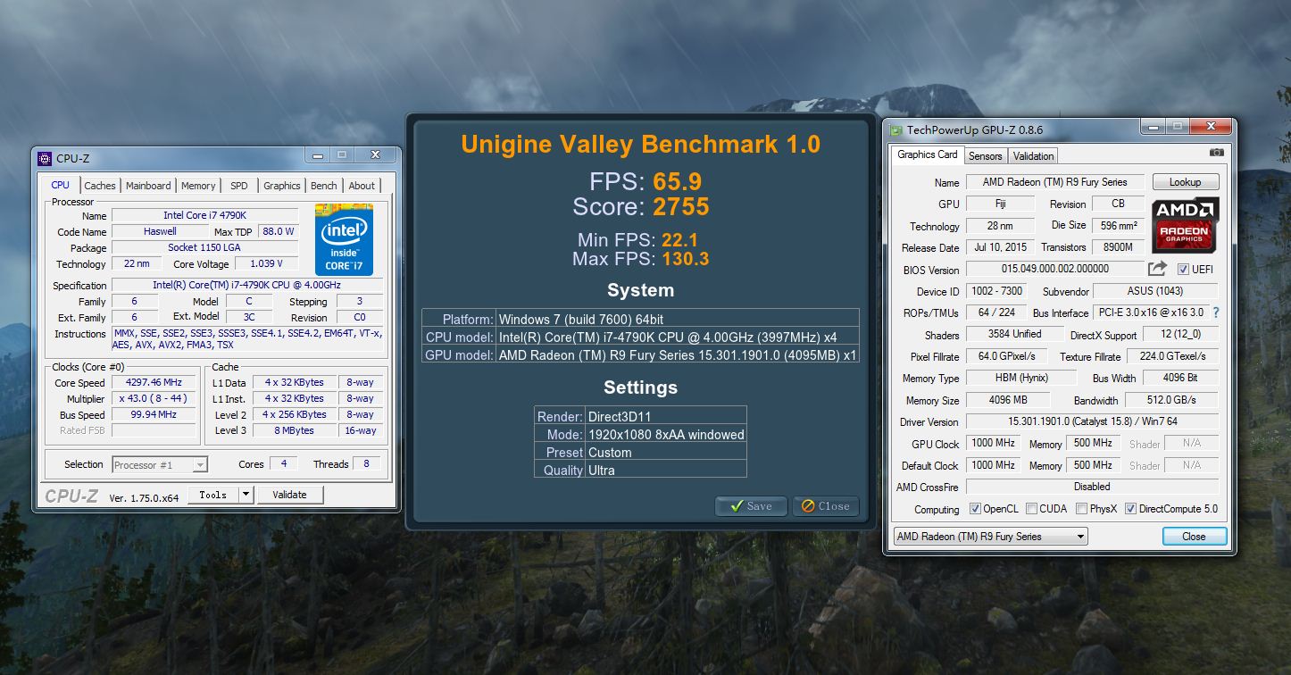Click the CPU-Z app icon in title bar
The width and height of the screenshot is (1291, 675).
click(45, 159)
